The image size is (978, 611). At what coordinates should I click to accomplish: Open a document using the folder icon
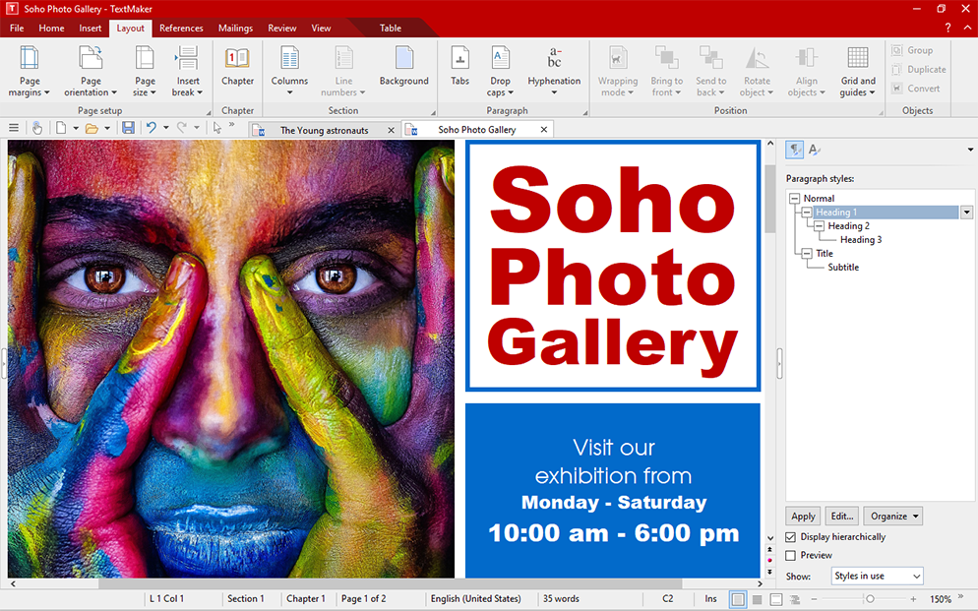(x=94, y=127)
